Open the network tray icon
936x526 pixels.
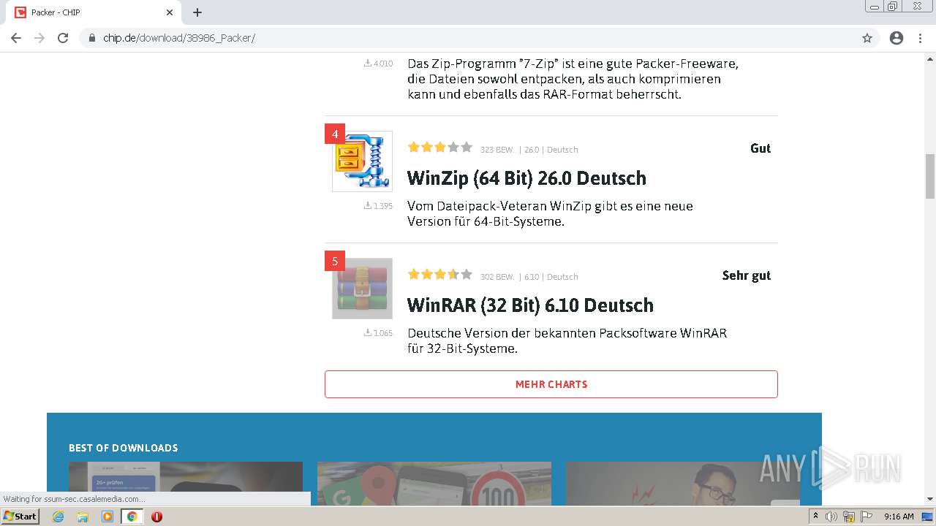pyautogui.click(x=849, y=517)
